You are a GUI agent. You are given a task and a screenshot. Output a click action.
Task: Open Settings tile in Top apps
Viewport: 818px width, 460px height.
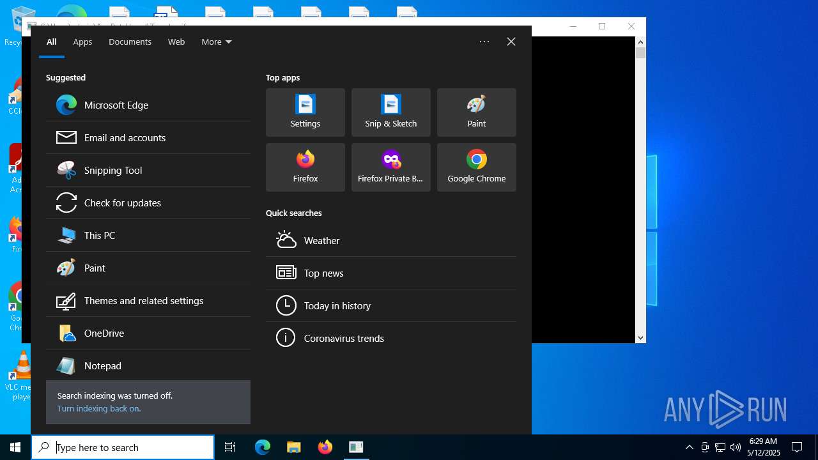point(305,112)
